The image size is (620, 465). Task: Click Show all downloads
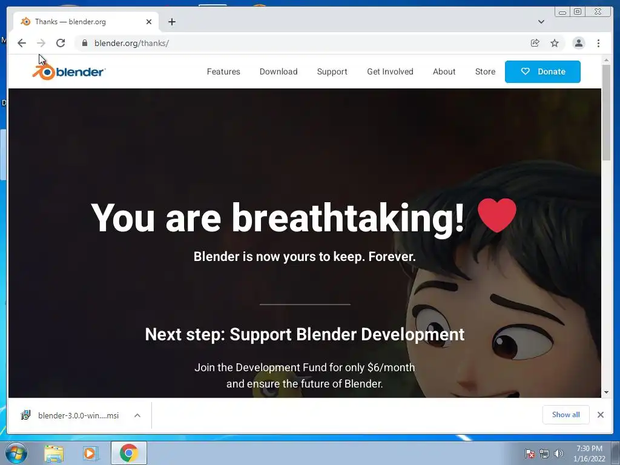566,414
